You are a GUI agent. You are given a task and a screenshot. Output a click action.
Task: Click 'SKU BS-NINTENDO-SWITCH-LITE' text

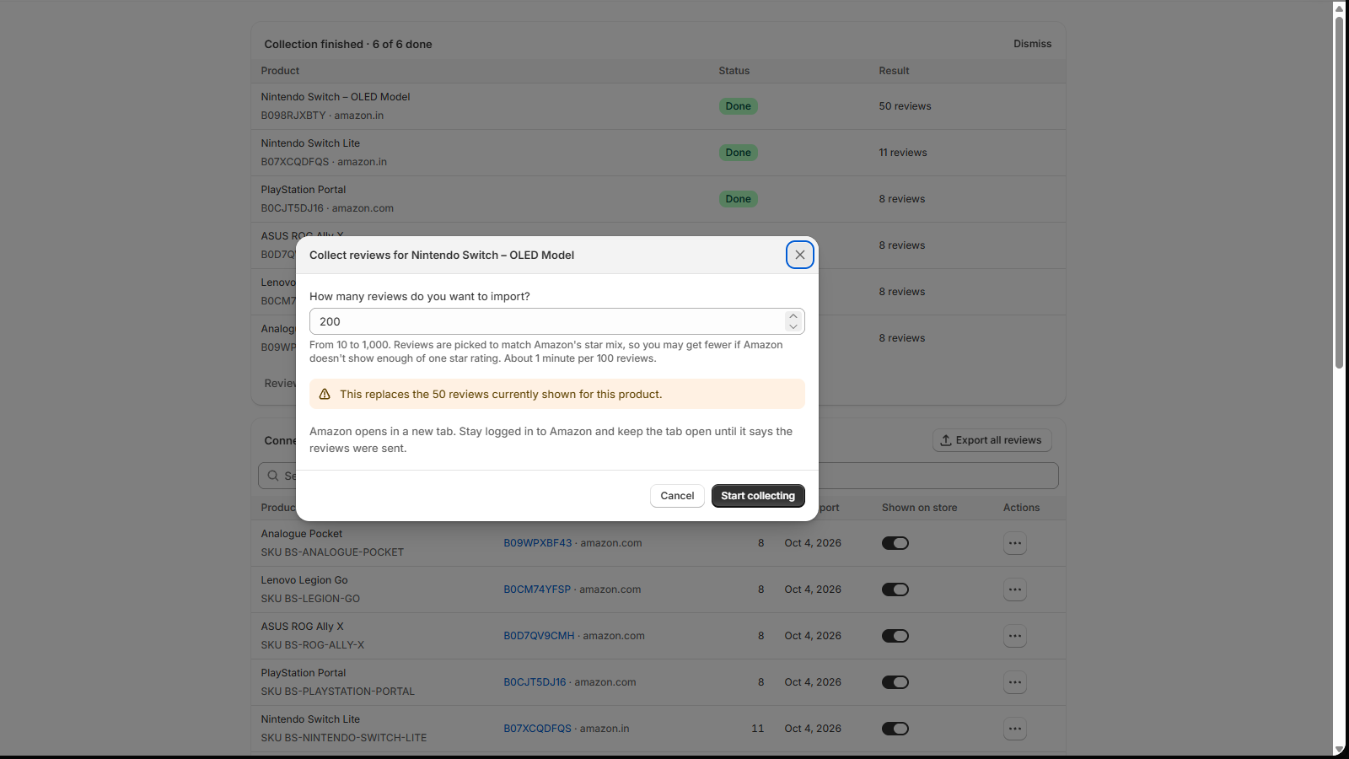click(x=344, y=738)
